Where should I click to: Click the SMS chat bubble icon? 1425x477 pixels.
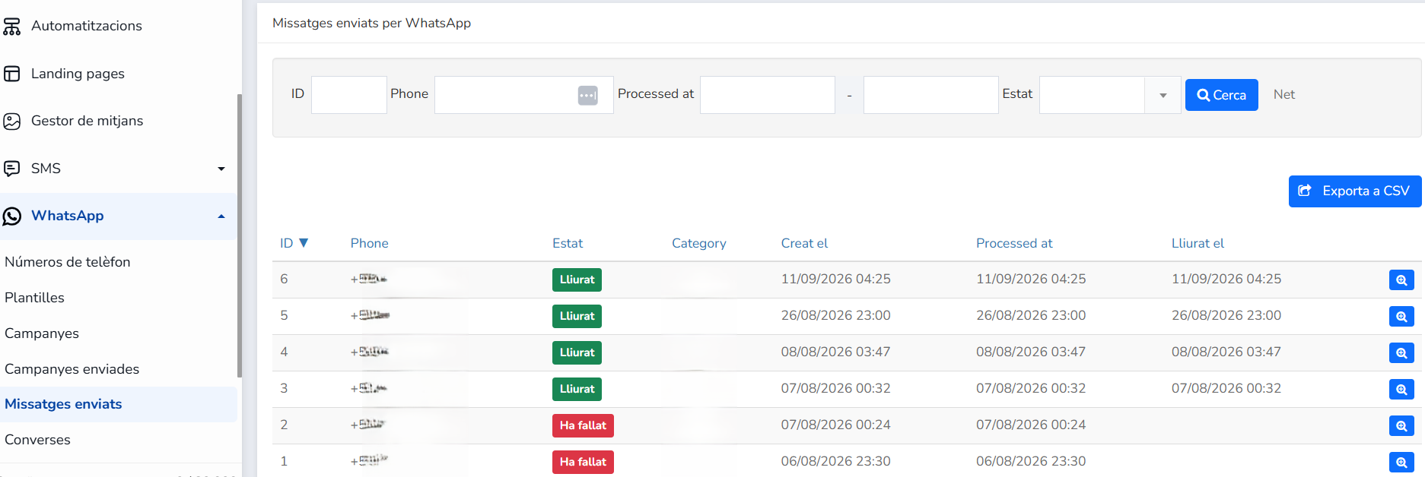(11, 169)
